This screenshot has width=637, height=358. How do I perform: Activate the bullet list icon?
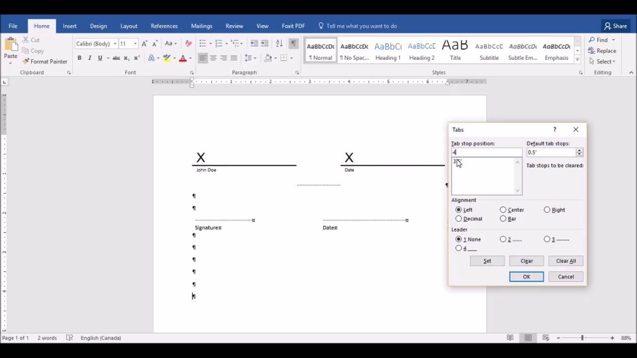pos(202,43)
